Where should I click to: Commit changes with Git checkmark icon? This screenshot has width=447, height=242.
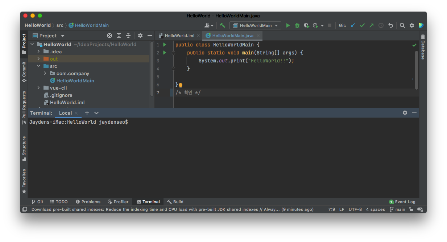362,25
